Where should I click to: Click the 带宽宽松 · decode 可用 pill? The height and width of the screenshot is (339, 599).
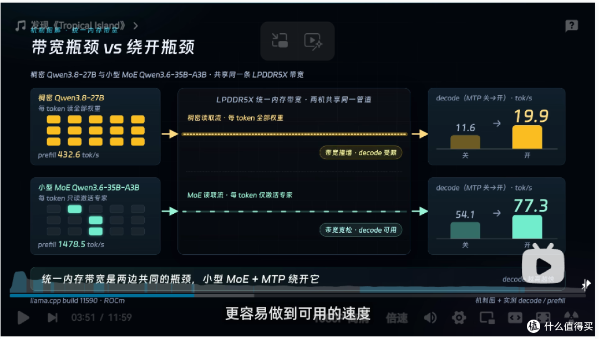(361, 230)
